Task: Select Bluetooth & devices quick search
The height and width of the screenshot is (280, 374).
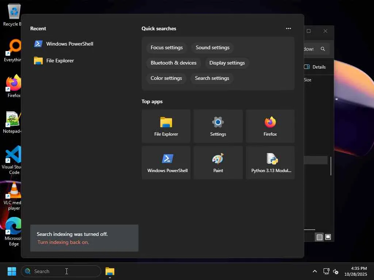Action: point(173,63)
